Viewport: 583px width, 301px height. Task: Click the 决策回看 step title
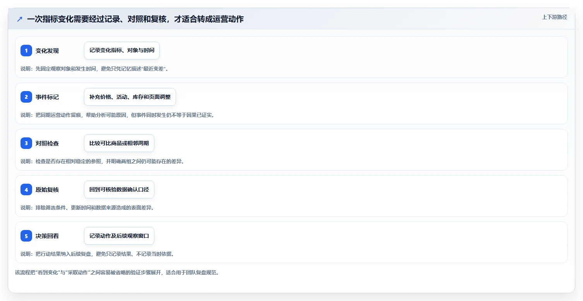(47, 236)
